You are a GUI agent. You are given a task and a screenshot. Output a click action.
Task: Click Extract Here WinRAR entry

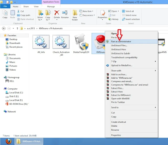click(x=117, y=92)
